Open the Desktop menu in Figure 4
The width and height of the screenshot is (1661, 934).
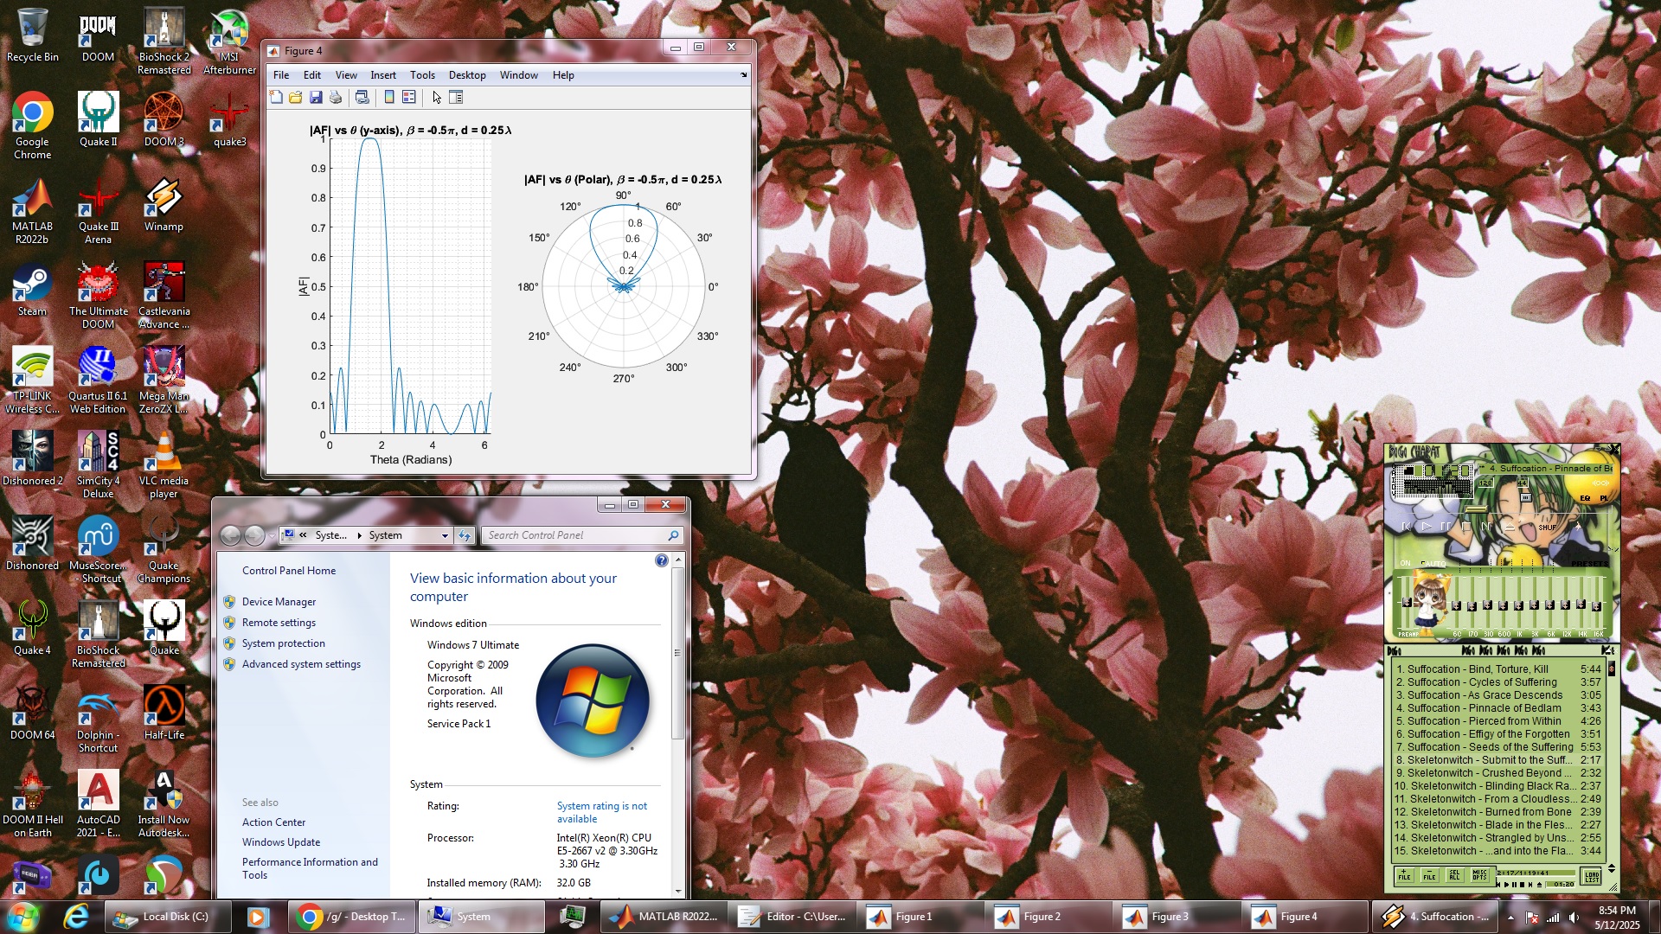467,75
